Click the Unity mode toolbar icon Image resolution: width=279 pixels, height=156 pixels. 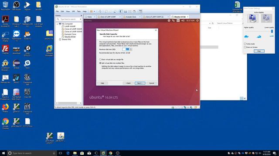coord(134,12)
